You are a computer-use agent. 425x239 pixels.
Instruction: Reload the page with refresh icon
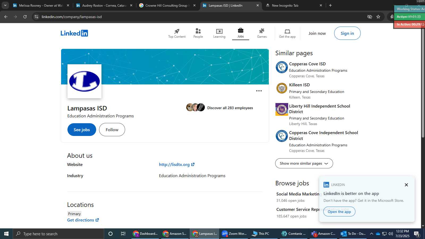click(x=25, y=17)
